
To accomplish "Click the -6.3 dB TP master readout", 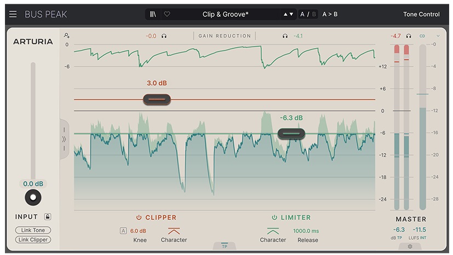I will click(x=399, y=230).
